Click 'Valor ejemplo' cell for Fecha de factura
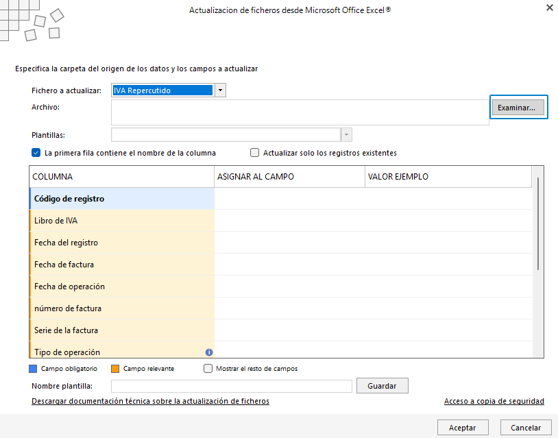 coord(448,265)
